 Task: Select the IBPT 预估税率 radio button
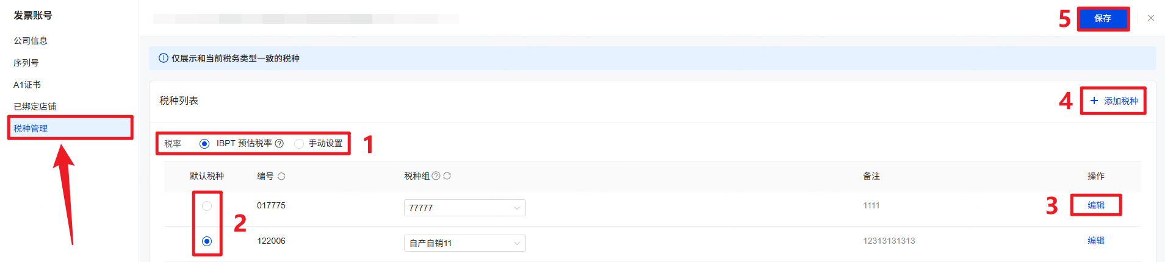pos(204,144)
